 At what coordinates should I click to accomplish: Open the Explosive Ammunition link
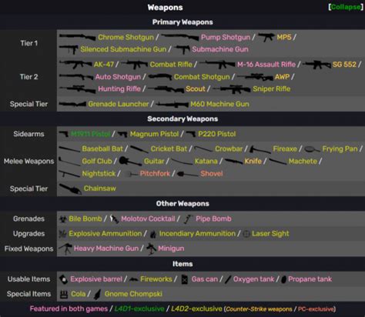105,234
